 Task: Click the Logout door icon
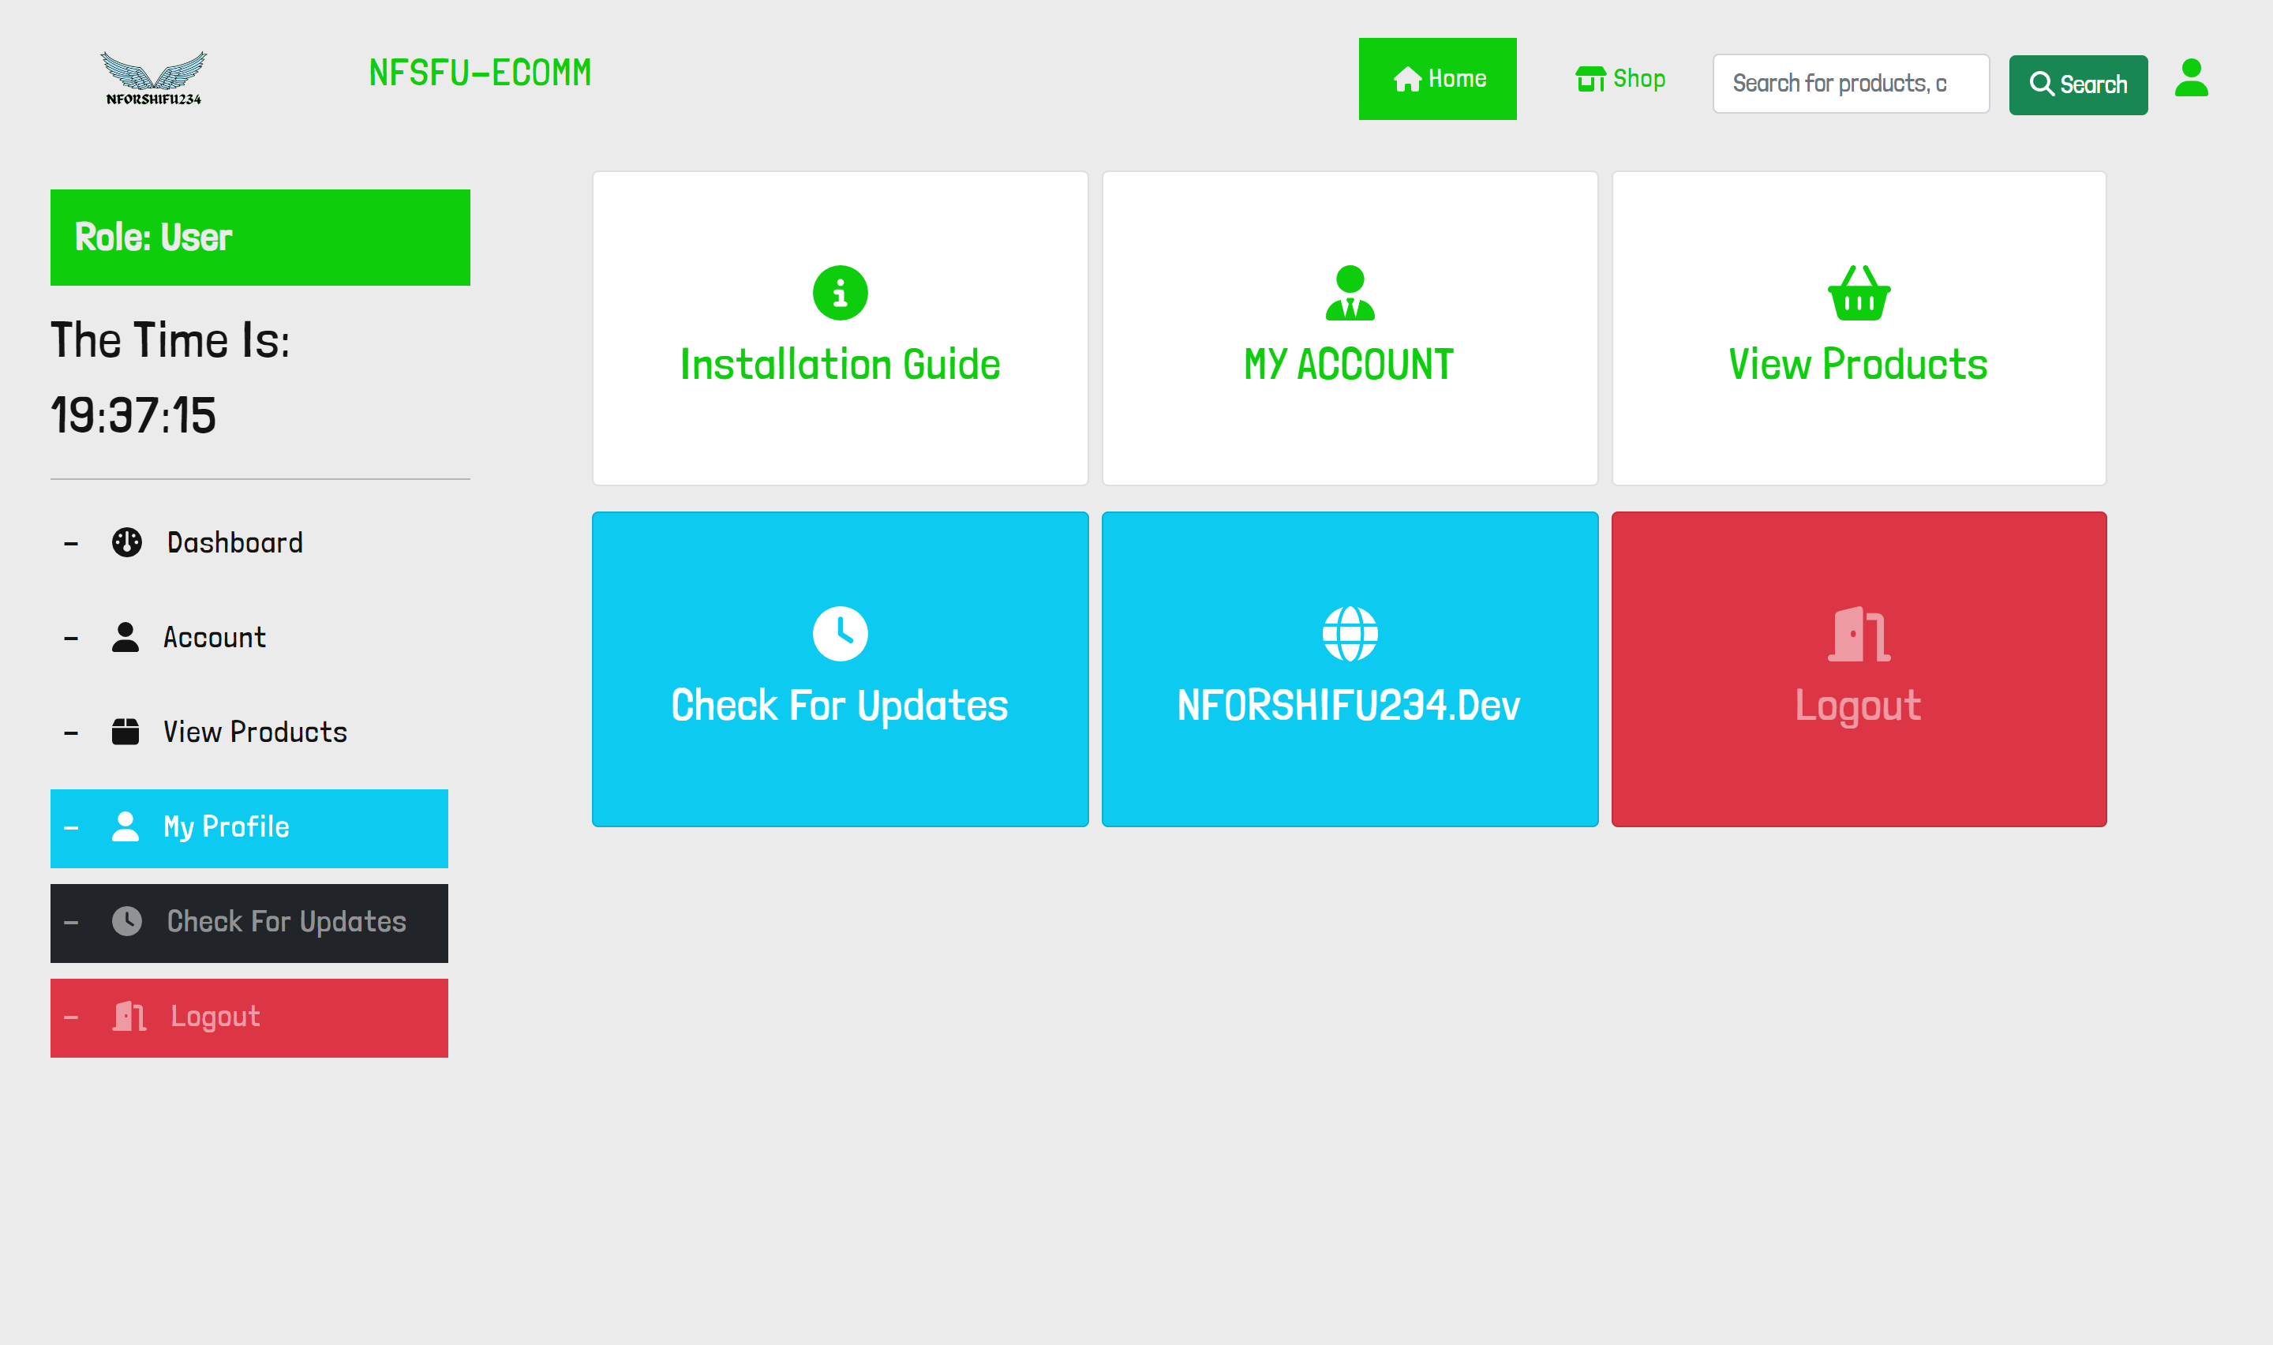click(1859, 632)
